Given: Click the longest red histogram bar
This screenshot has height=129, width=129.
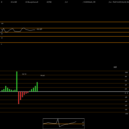Looking at the screenshot, I should tap(19, 98).
